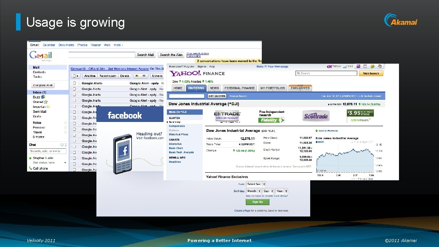Click the Scottrade advertisement banner

click(x=316, y=116)
